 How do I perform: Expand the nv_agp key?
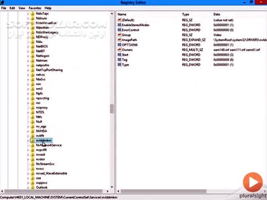point(28,127)
